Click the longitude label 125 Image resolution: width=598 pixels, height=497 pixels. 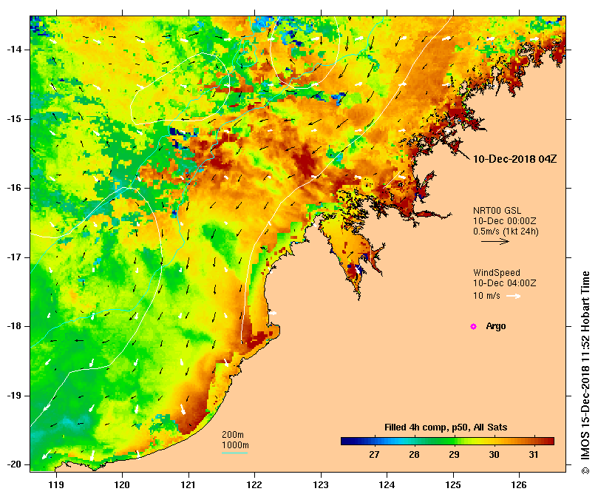pos(453,484)
